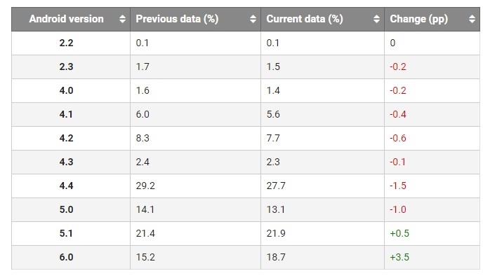The image size is (483, 278).
Task: Click the Current data (%) header text
Action: [305, 19]
